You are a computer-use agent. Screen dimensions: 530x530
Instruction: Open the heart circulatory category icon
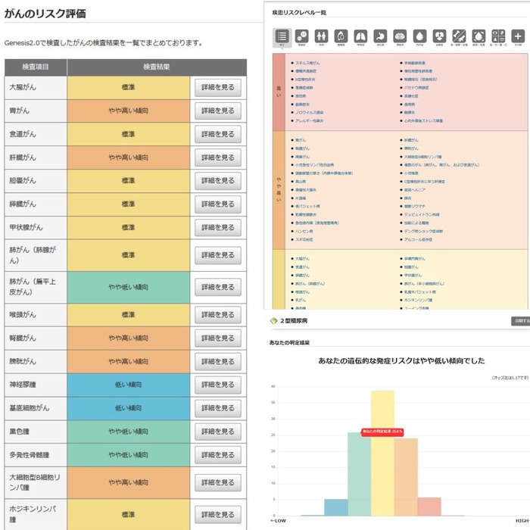coord(341,36)
